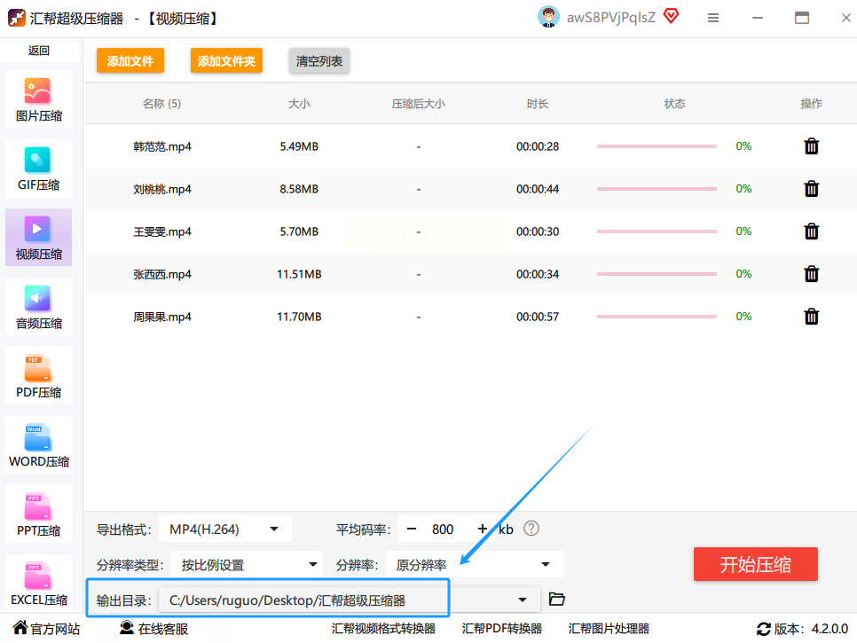Browse output folder via folder icon
857x643 pixels.
pyautogui.click(x=557, y=600)
